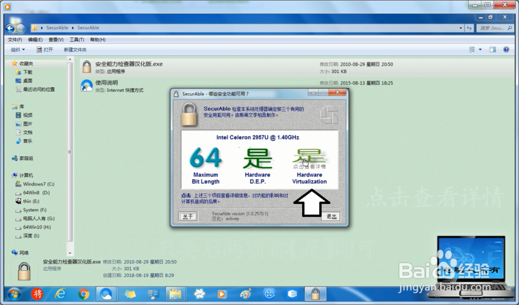Click the first SecurAble breadcrumb in address bar
The image size is (519, 305).
[57, 28]
